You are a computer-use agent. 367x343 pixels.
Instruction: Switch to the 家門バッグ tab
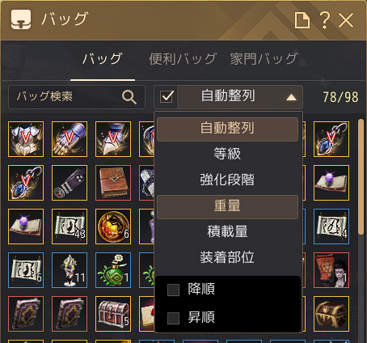tap(264, 59)
